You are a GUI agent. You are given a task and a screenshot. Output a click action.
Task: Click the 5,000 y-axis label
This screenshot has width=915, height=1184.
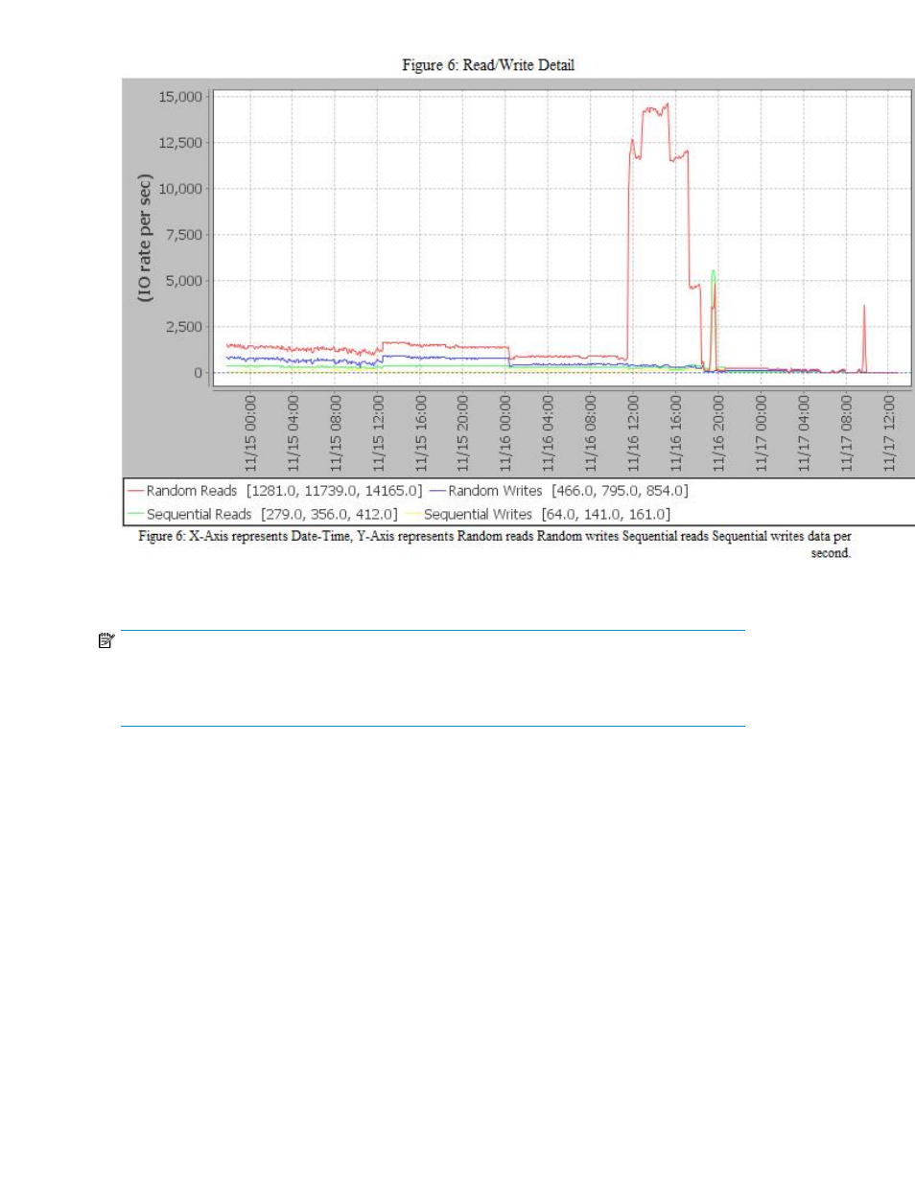(184, 281)
